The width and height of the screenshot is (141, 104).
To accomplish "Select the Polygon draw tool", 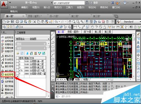I will [53, 47].
